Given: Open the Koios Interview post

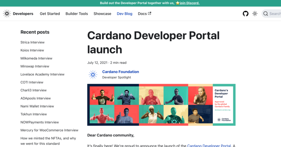Looking at the screenshot, I should pos(32,50).
